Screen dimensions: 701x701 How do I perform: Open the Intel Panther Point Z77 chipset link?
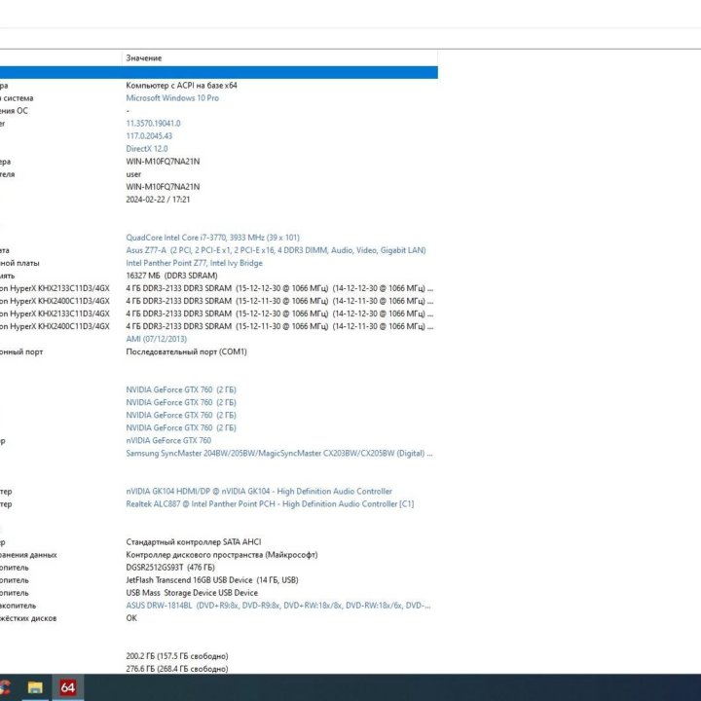[194, 263]
